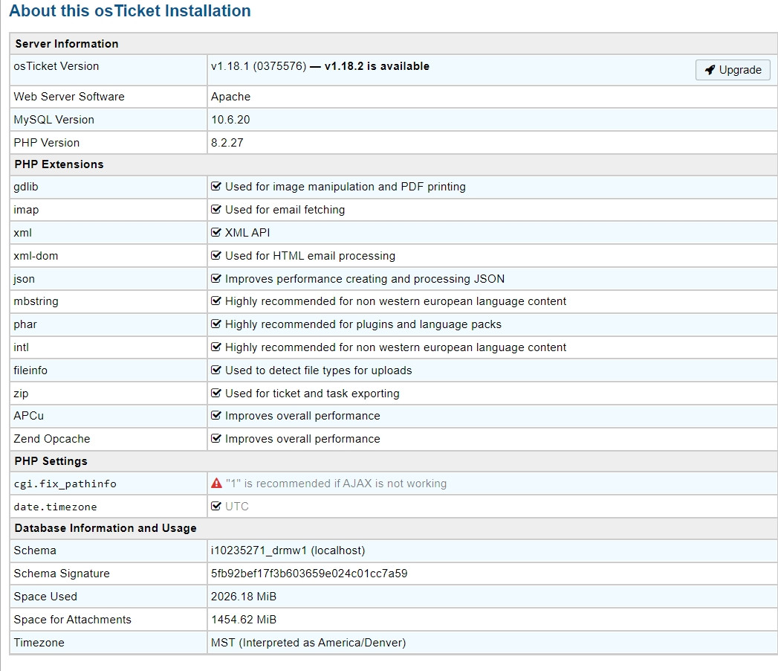Click 'Database Information and Usage' header
The width and height of the screenshot is (778, 671).
(x=106, y=528)
